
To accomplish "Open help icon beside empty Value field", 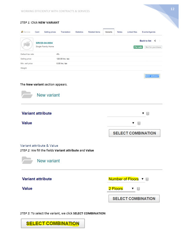I will point(139,123).
